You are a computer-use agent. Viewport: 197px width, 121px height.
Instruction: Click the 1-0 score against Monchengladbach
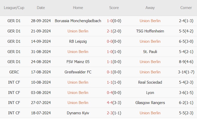pos(110,21)
